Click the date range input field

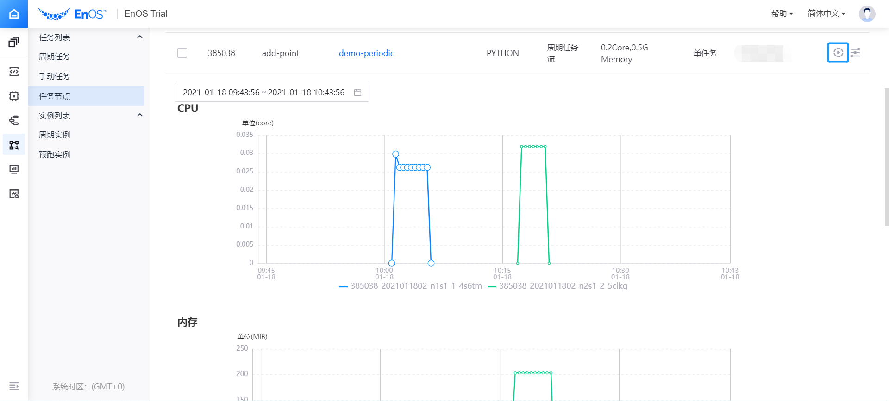(x=271, y=92)
